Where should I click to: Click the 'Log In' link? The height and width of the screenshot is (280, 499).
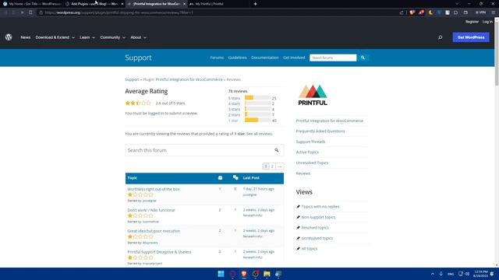pyautogui.click(x=487, y=22)
